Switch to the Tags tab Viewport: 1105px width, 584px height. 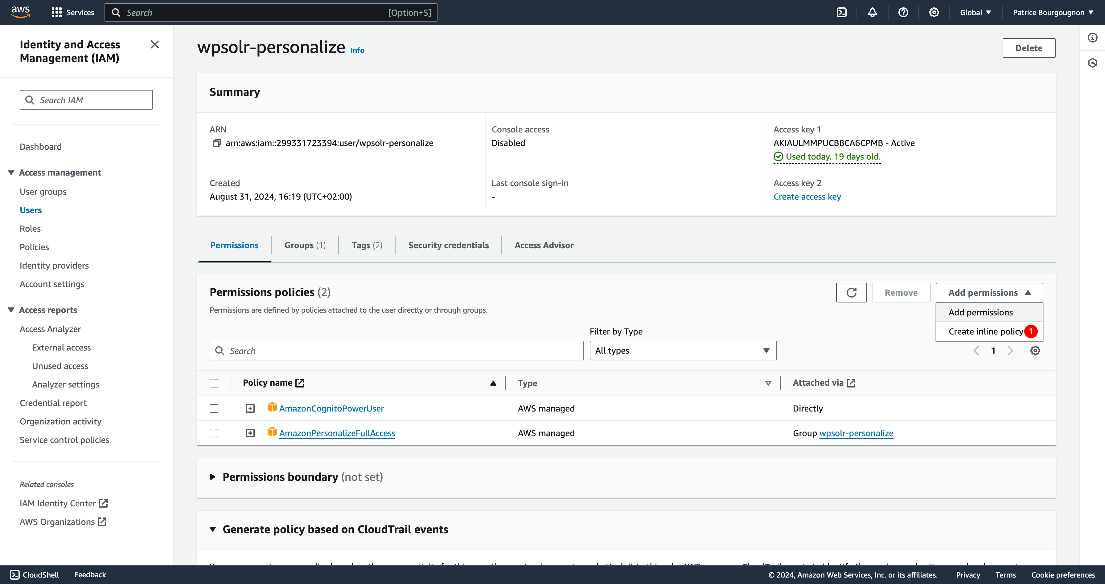(x=367, y=245)
